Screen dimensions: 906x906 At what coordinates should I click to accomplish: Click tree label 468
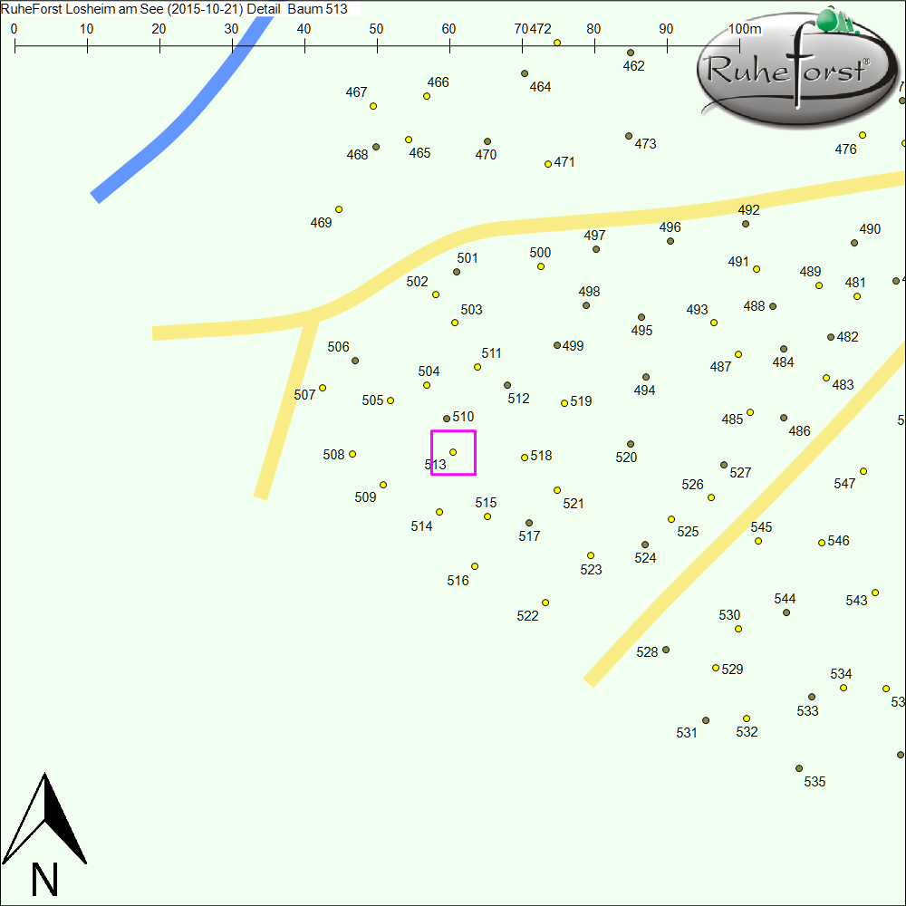pos(357,155)
